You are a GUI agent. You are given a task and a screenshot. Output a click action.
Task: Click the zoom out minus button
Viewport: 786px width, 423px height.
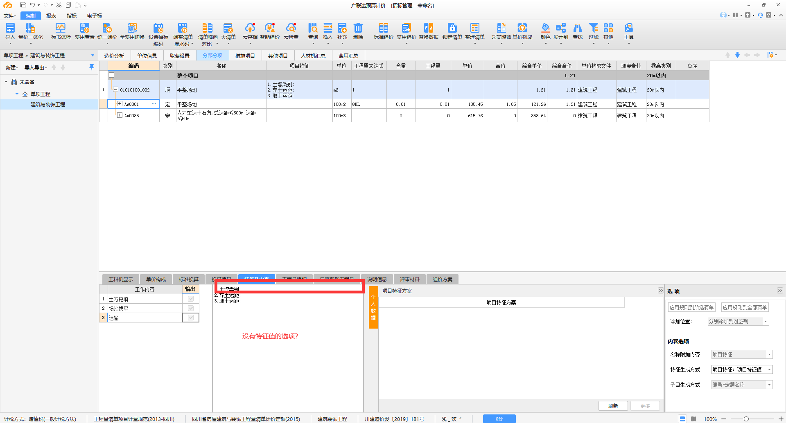click(724, 419)
